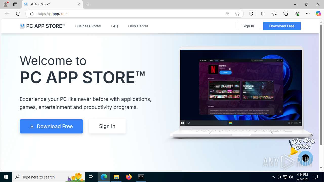Open the Extensions puzzle icon
The width and height of the screenshot is (324, 182).
251,14
